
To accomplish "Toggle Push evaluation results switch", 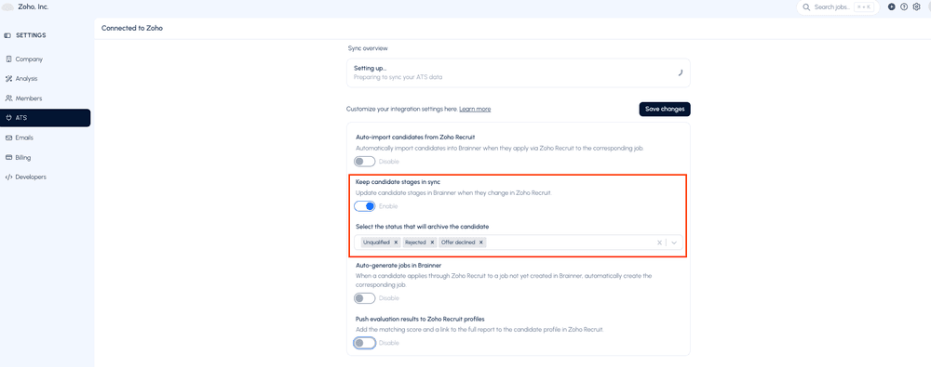I will click(x=365, y=343).
